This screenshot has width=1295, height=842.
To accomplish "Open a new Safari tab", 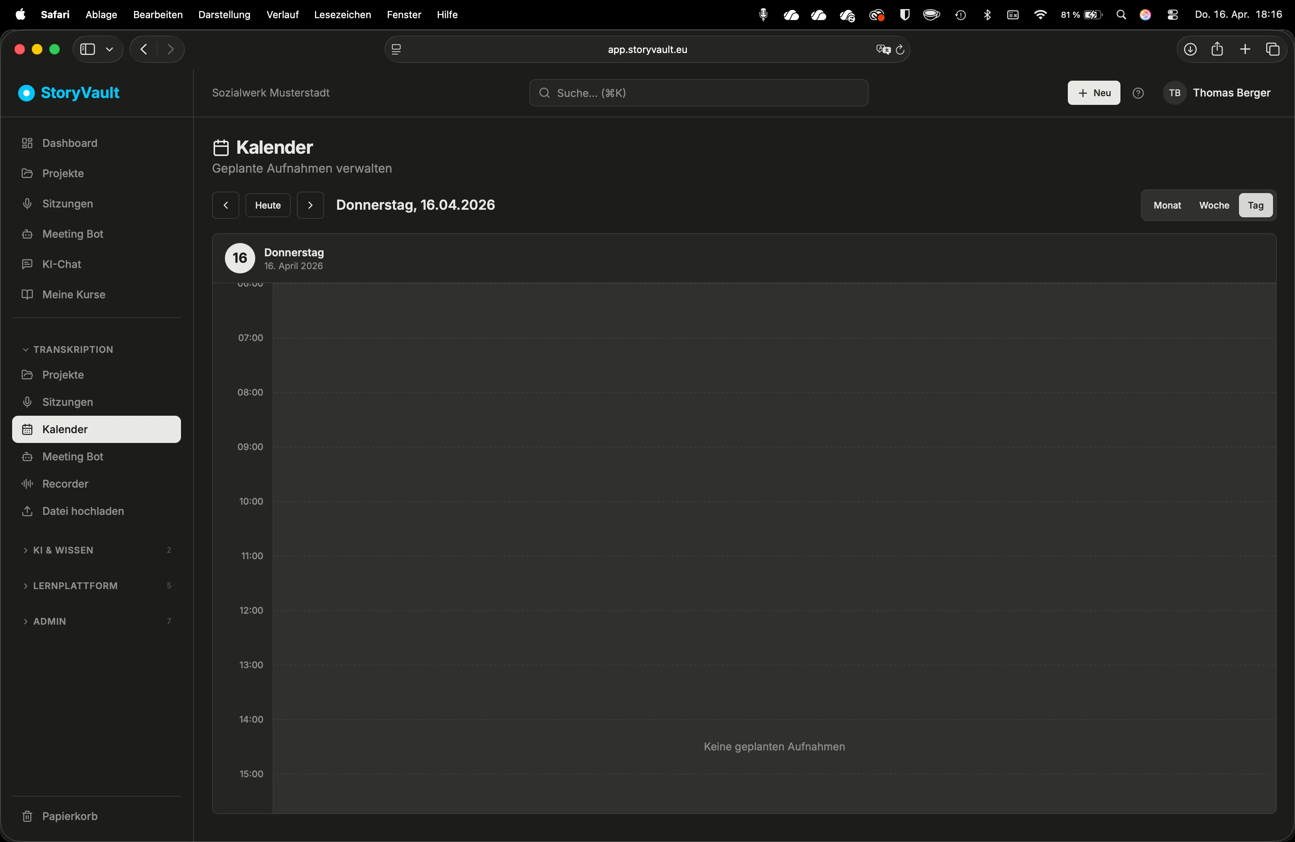I will (x=1245, y=50).
